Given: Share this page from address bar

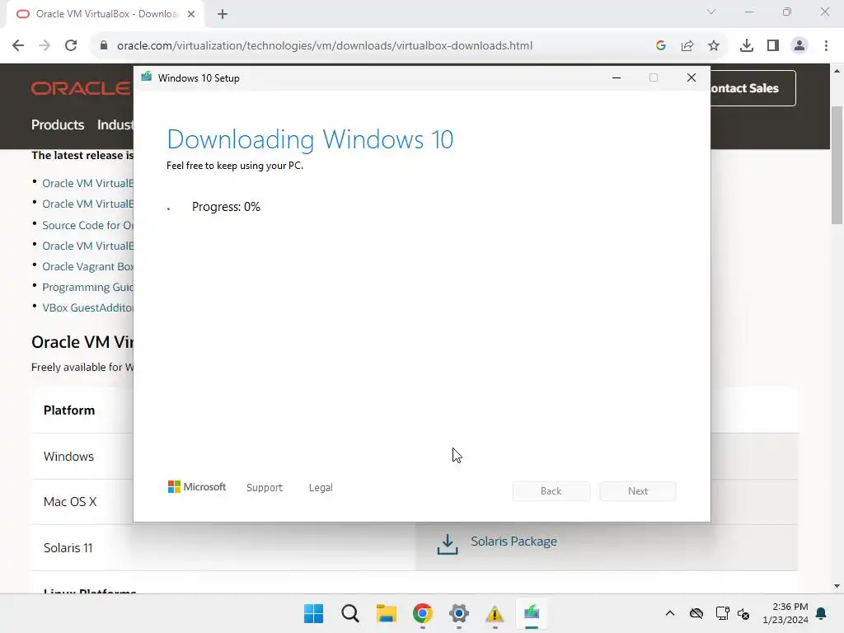Looking at the screenshot, I should click(x=687, y=46).
